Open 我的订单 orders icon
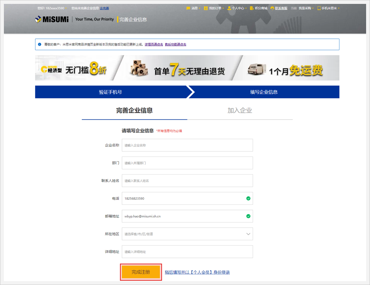370x285 pixels. point(206,8)
